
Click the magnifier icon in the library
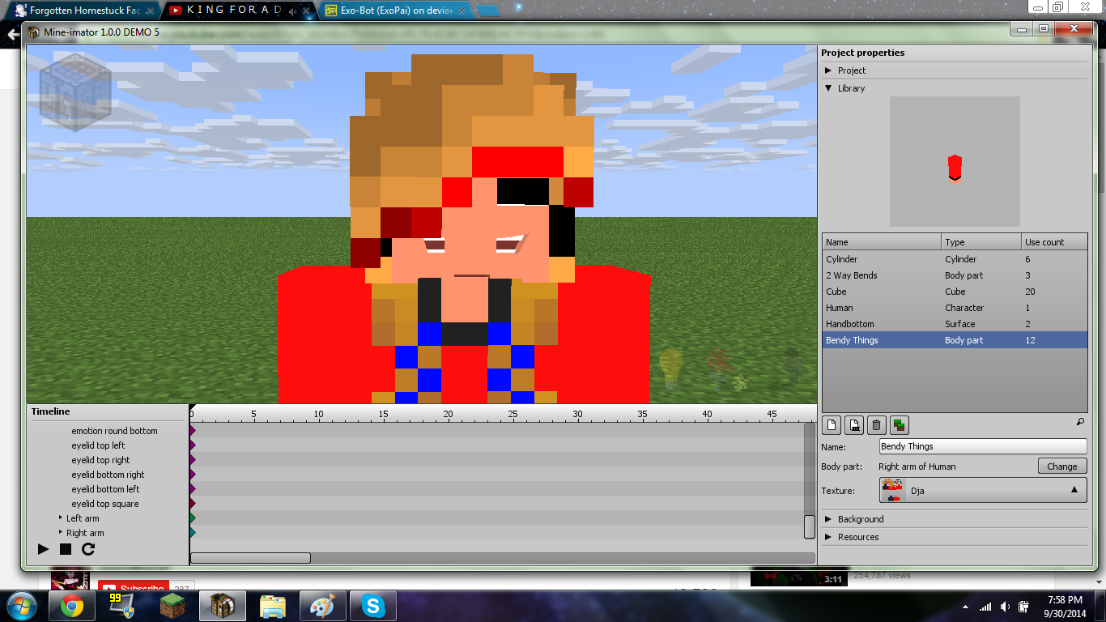point(1080,422)
